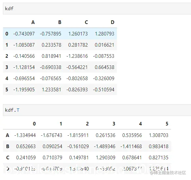Click value -0.696554 in row 4
This screenshot has height=180, width=191.
pyautogui.click(x=24, y=79)
